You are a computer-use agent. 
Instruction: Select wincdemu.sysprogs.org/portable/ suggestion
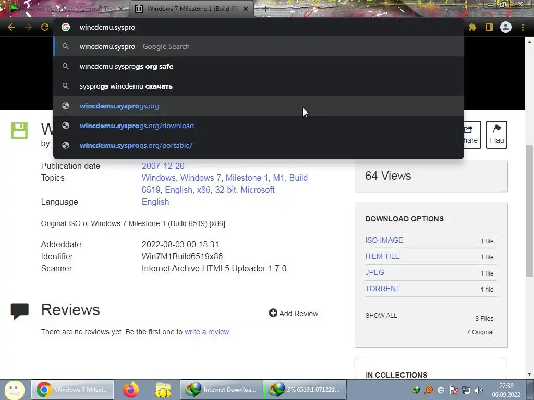259,145
